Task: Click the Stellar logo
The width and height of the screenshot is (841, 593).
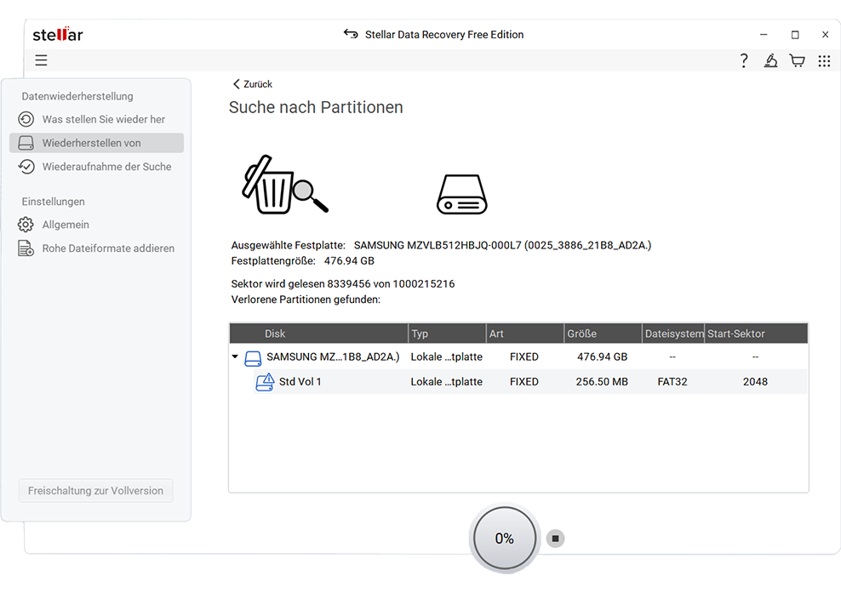Action: pyautogui.click(x=58, y=34)
